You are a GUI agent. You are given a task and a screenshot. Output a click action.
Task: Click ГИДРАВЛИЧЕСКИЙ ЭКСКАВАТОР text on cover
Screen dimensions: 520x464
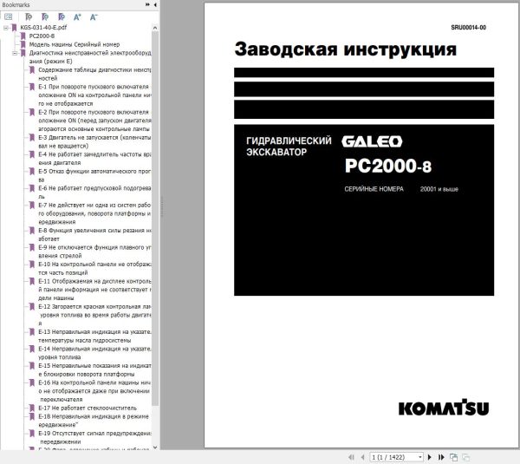click(289, 147)
